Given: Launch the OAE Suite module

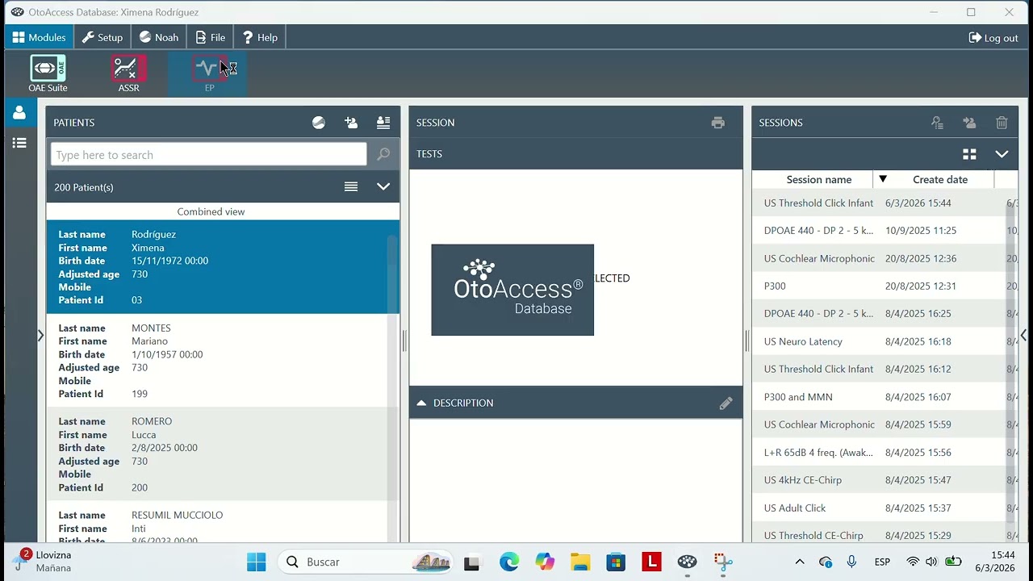Looking at the screenshot, I should coord(48,74).
